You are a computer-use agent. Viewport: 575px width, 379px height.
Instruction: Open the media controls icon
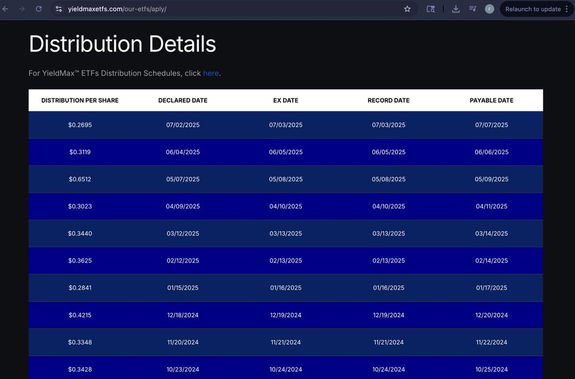tap(473, 9)
